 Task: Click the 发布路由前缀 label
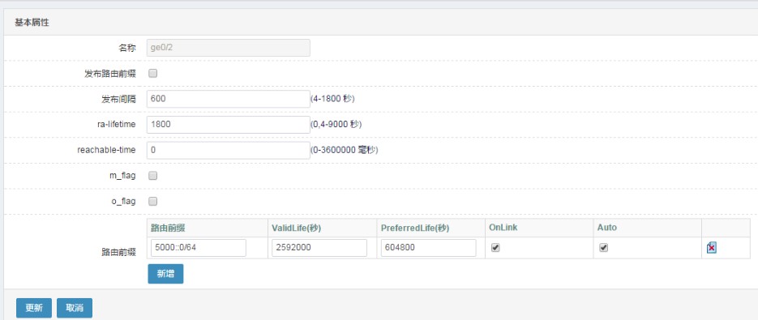coord(109,74)
